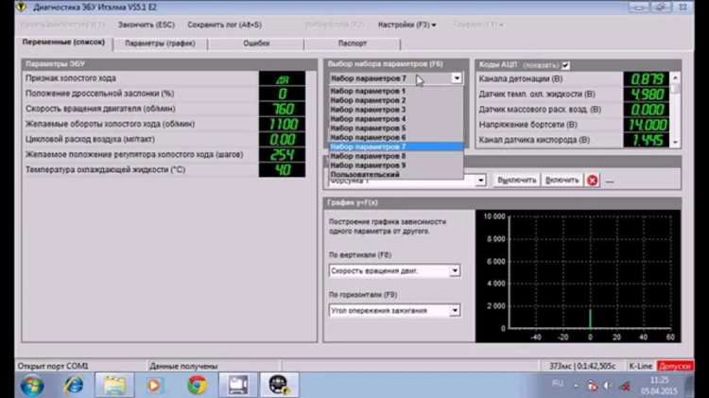
Task: Switch to the Переменные (список) tab
Action: click(63, 43)
